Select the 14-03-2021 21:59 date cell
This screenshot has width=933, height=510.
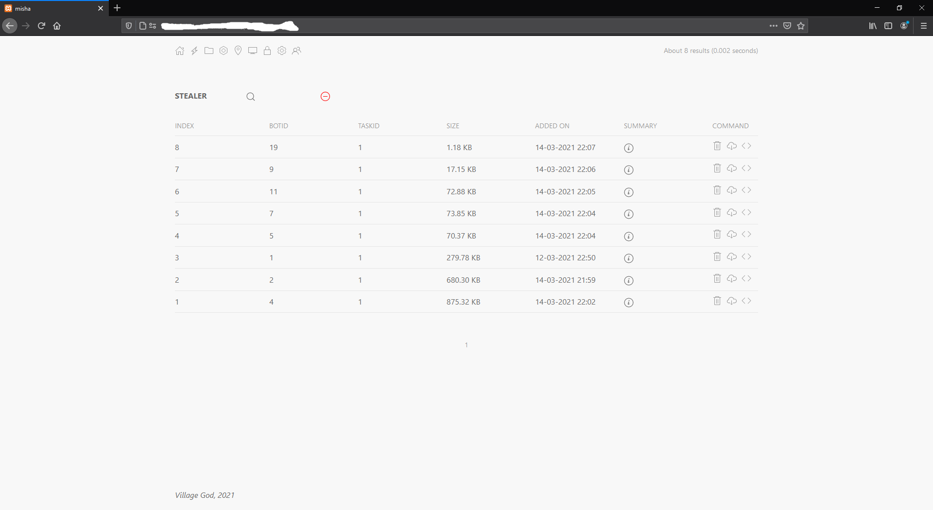[565, 280]
